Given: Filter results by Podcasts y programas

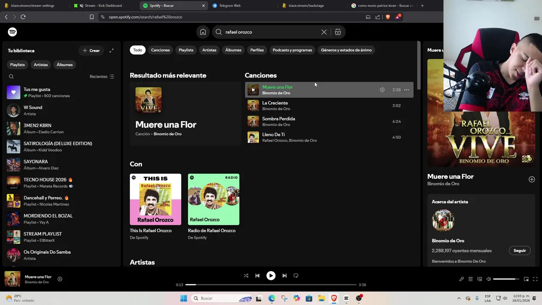Looking at the screenshot, I should (292, 50).
